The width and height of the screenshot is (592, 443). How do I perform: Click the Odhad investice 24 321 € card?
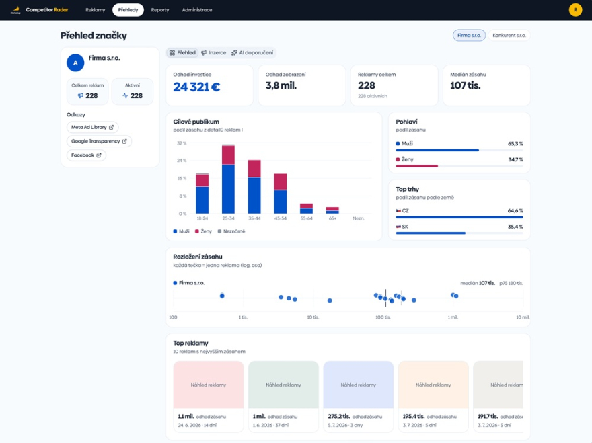(x=209, y=85)
